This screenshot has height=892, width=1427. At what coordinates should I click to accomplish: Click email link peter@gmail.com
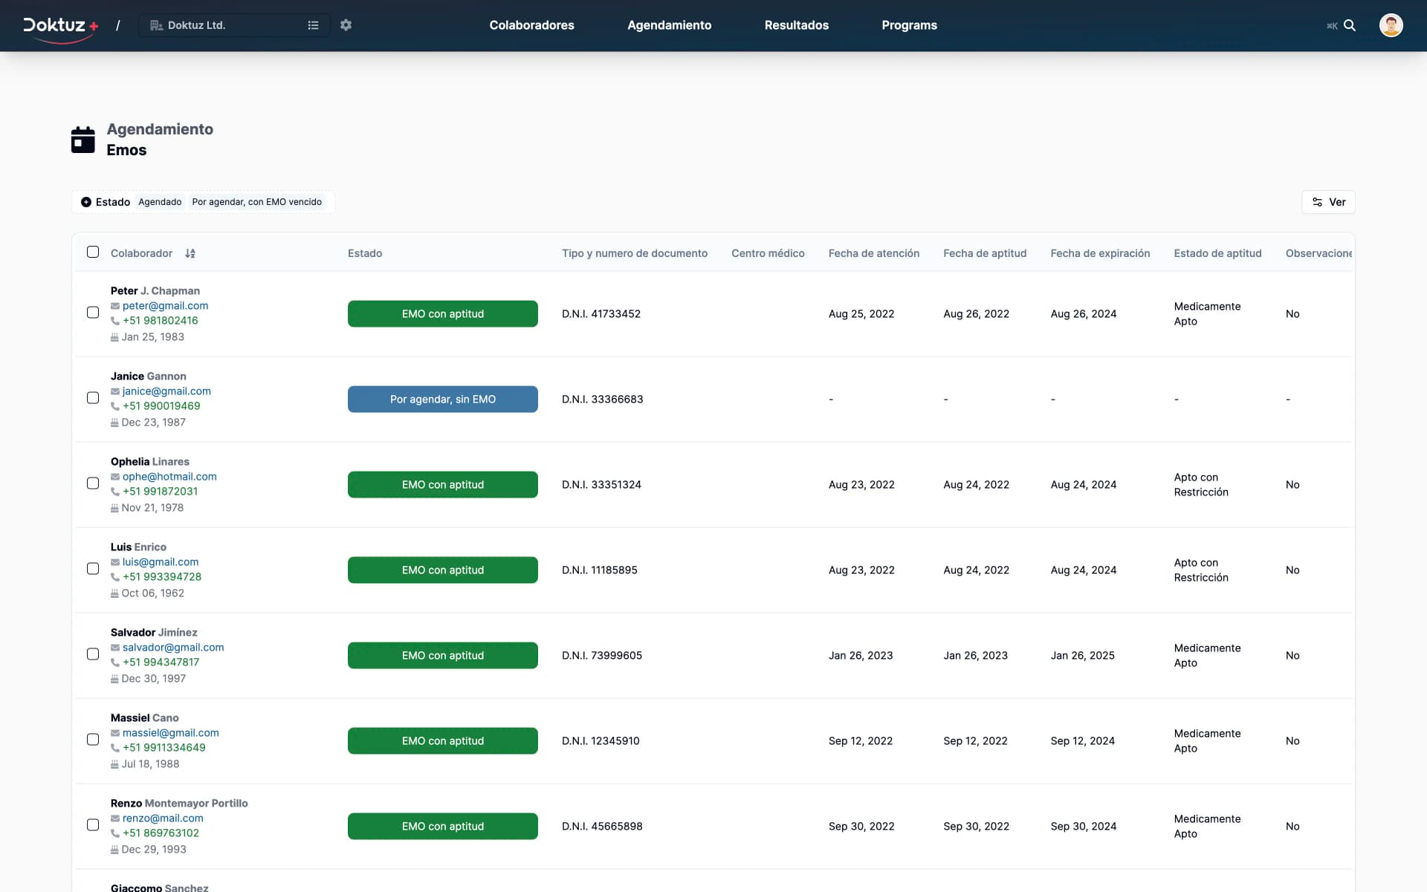[x=165, y=306]
